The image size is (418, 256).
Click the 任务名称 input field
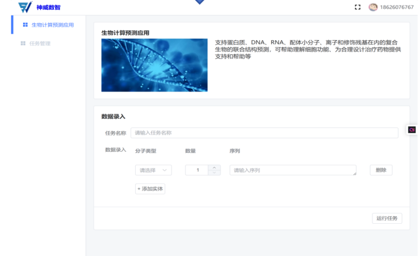pos(264,133)
